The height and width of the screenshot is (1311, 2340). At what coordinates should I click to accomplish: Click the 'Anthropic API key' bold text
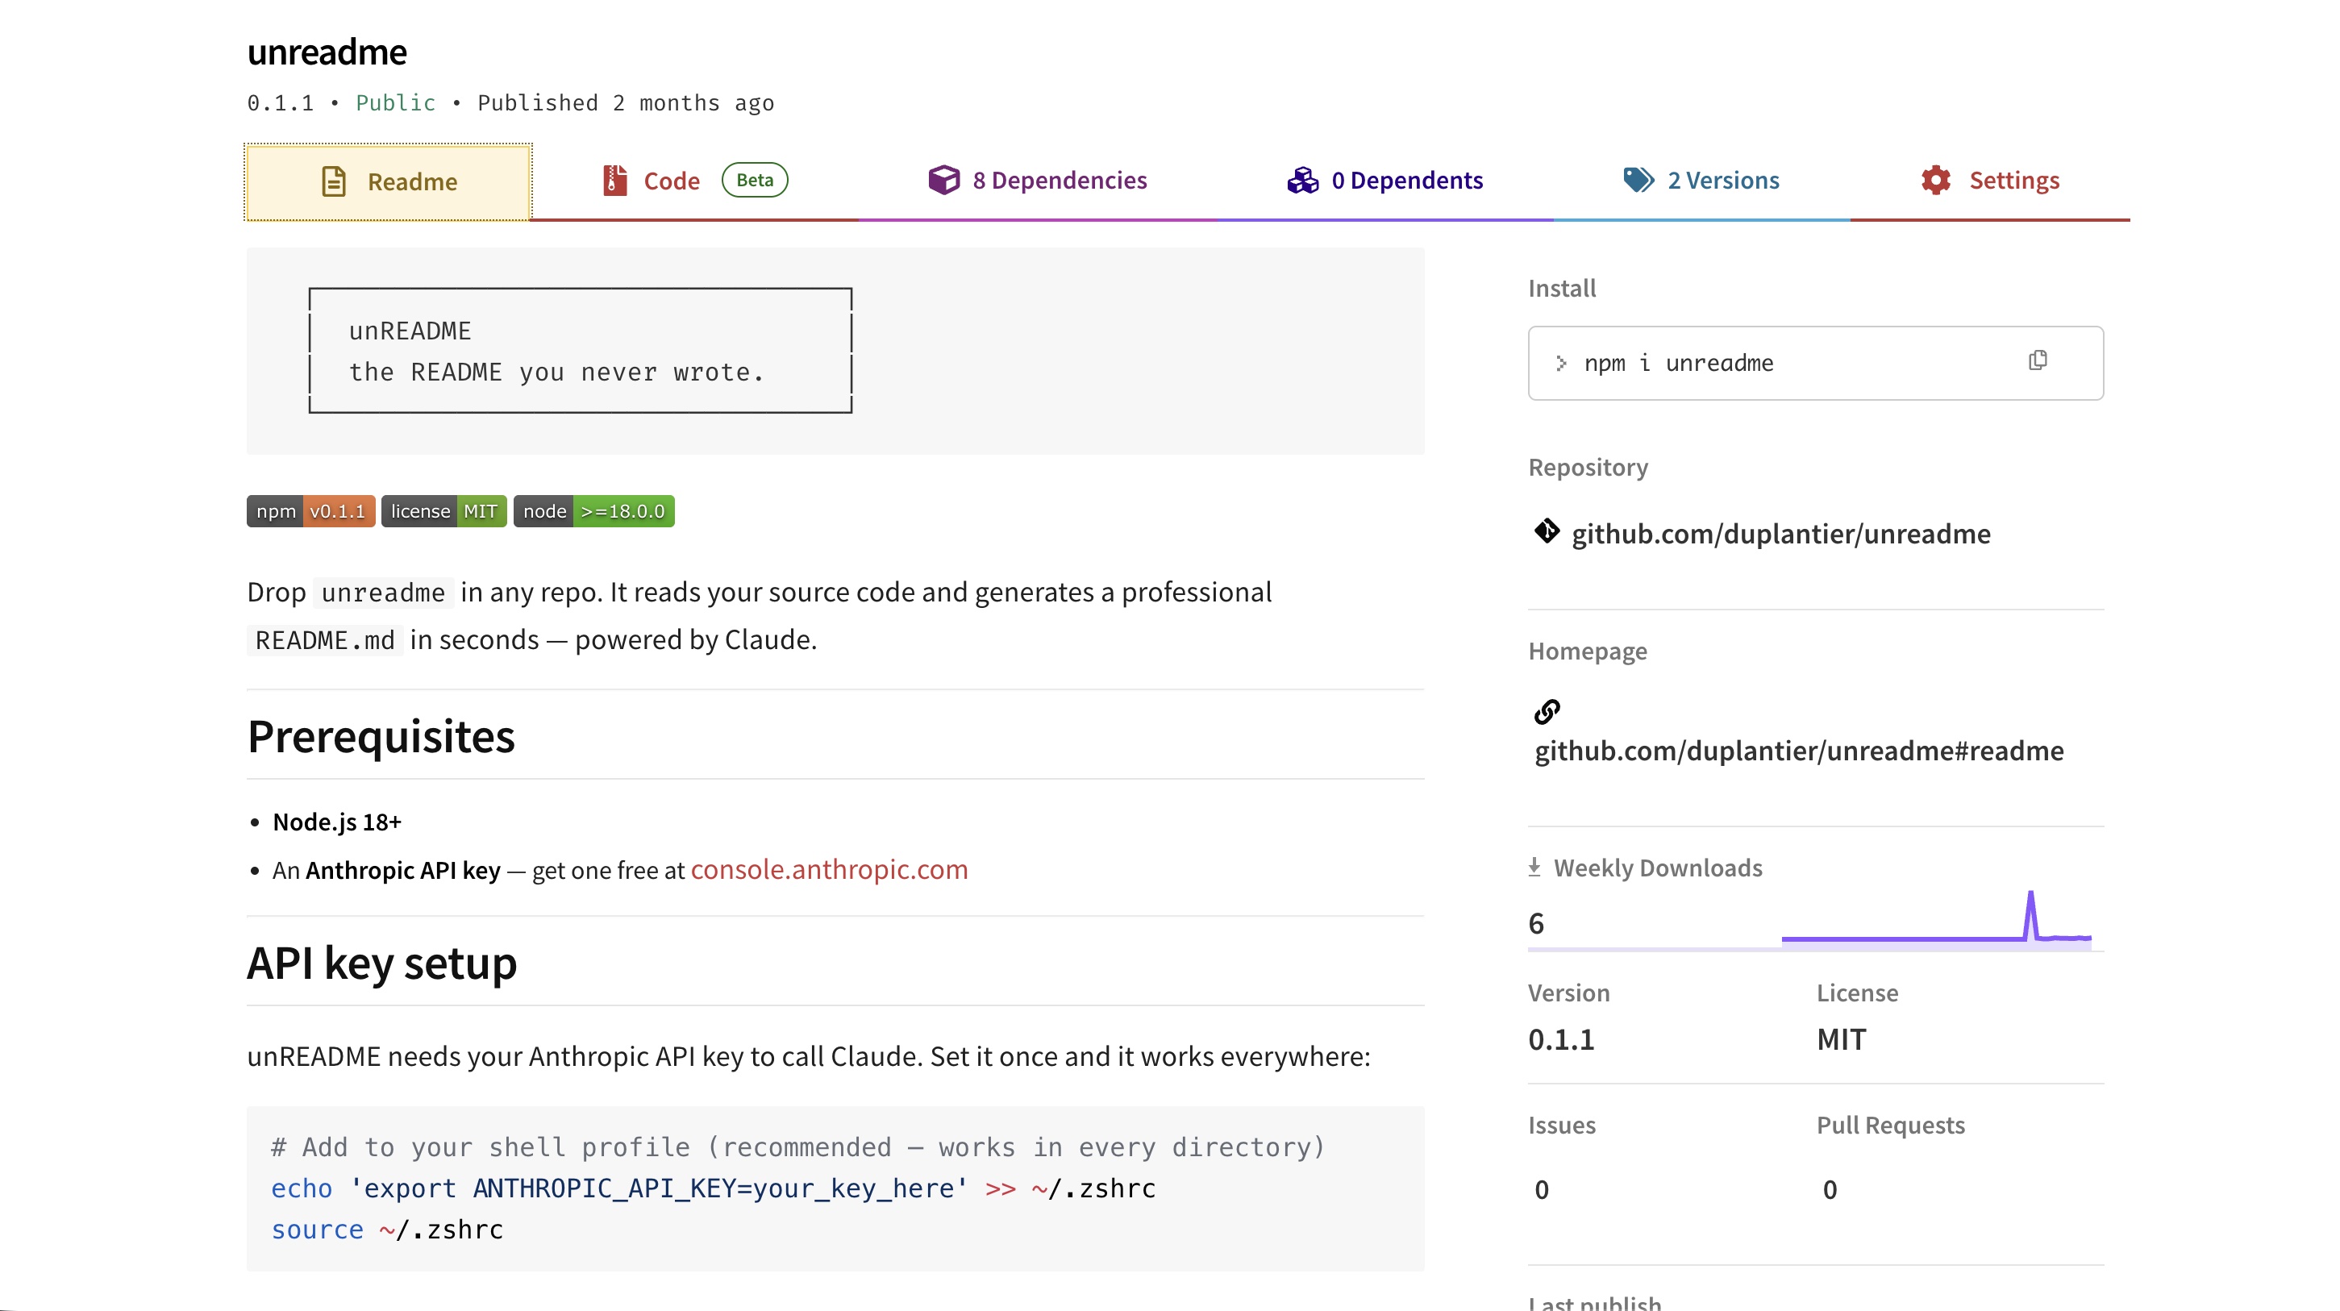pyautogui.click(x=402, y=870)
